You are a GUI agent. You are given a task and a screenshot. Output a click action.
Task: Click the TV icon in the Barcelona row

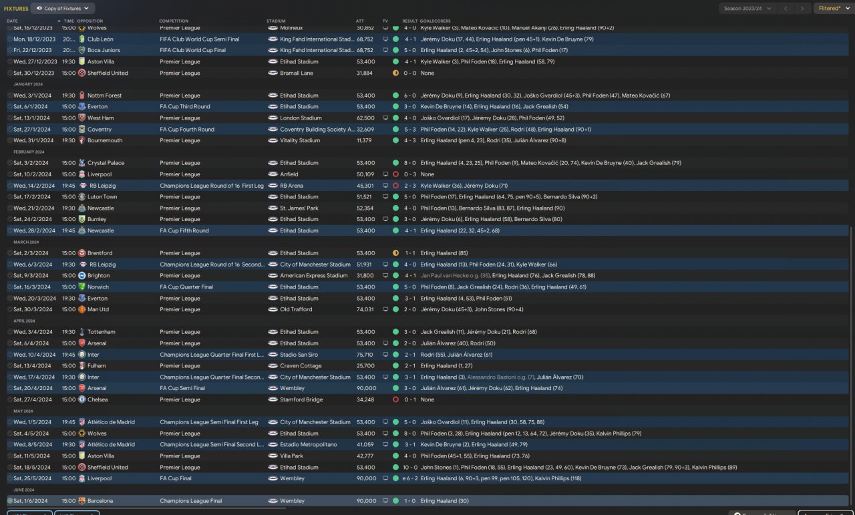(385, 501)
